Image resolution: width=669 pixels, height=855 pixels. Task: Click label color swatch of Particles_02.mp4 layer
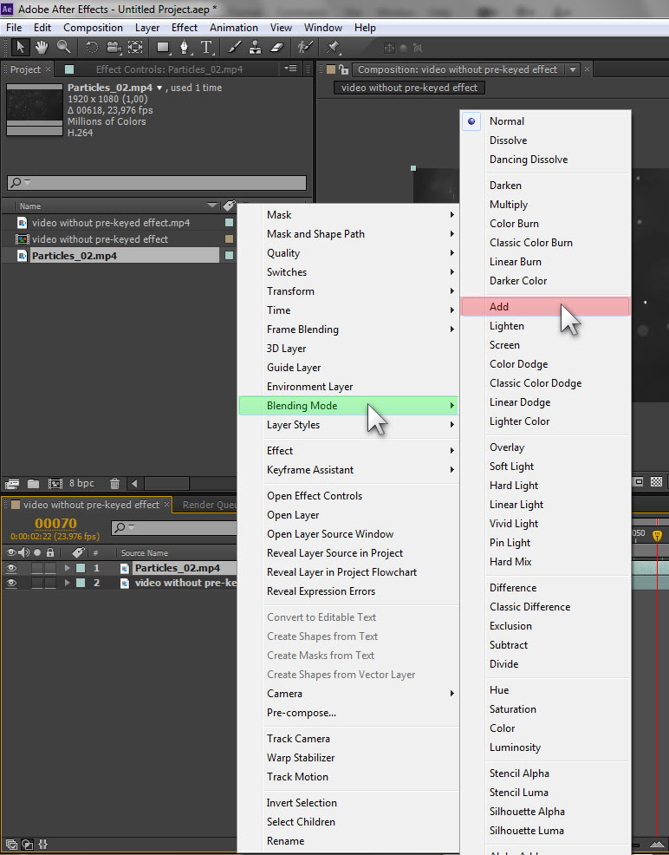(x=81, y=568)
